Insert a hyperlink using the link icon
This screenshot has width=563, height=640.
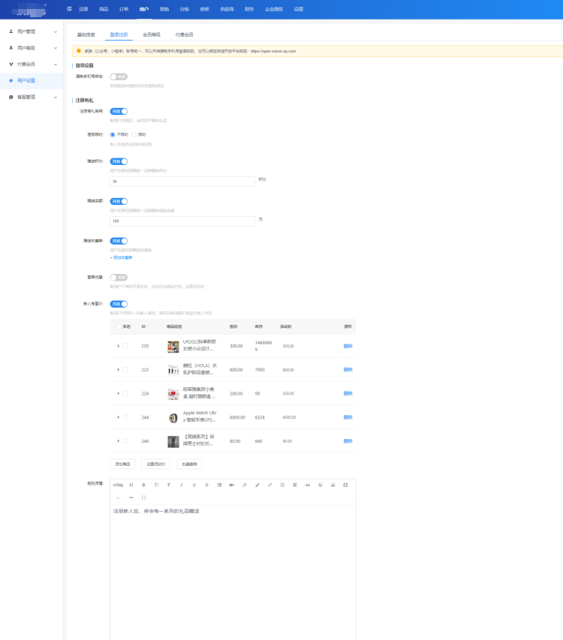pos(270,485)
